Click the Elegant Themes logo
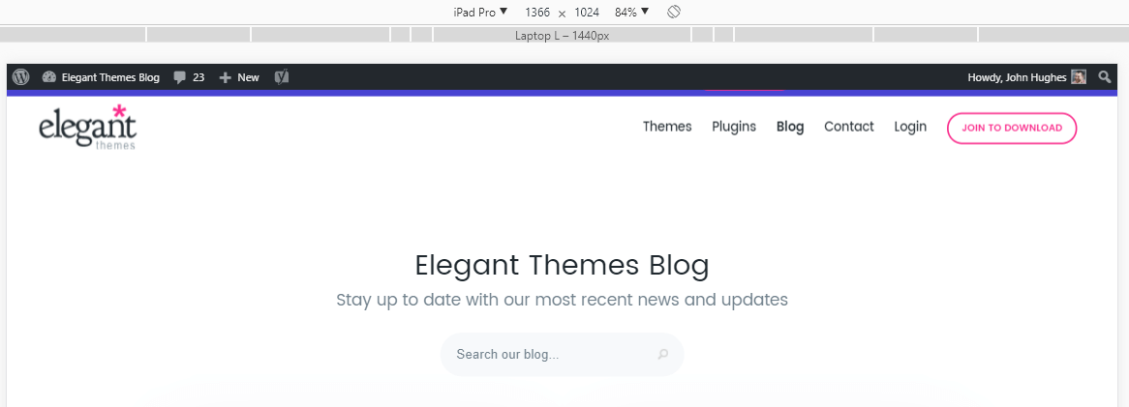The width and height of the screenshot is (1129, 407). click(x=88, y=127)
